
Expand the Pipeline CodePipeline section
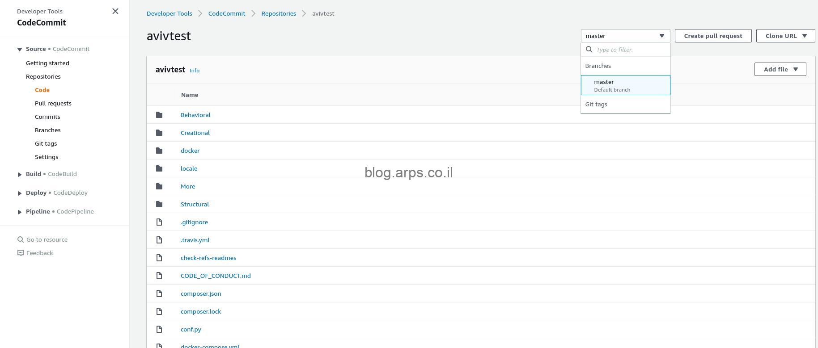[20, 212]
